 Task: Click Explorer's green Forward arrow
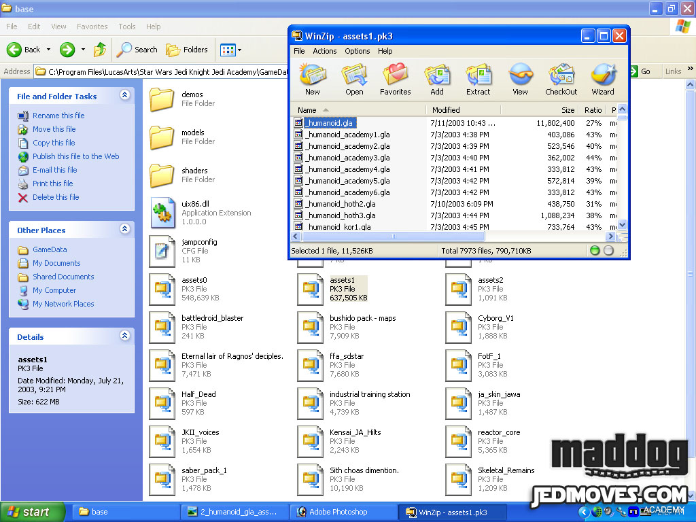coord(67,50)
